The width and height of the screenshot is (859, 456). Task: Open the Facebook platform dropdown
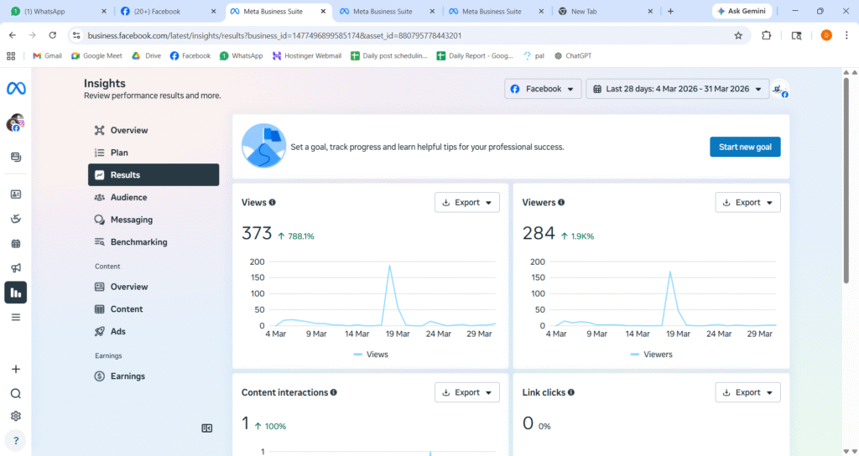click(544, 89)
